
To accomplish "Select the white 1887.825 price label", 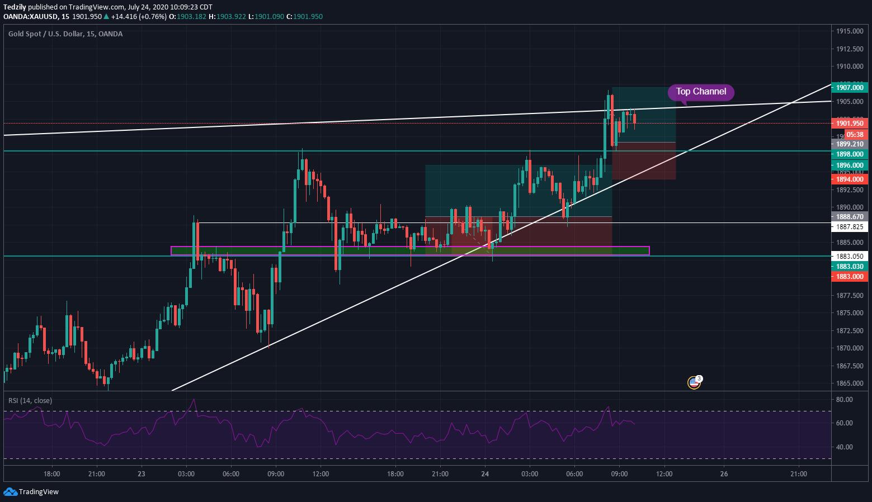I will (x=850, y=227).
